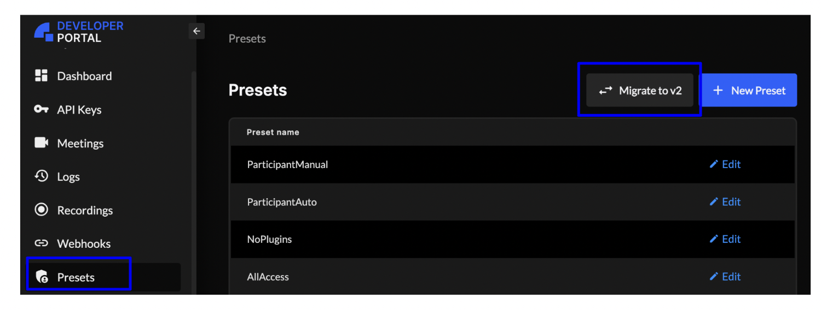The image size is (821, 310).
Task: Click the Presets shield icon
Action: coord(42,277)
